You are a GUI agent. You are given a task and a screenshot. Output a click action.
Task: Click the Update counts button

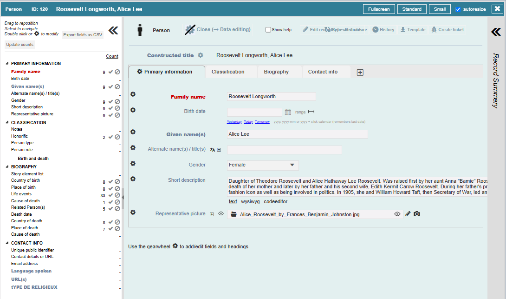coord(19,45)
